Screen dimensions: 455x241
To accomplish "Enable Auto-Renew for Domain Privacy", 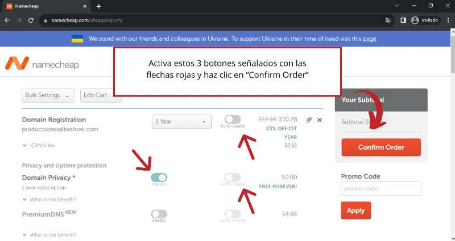I will 233,177.
